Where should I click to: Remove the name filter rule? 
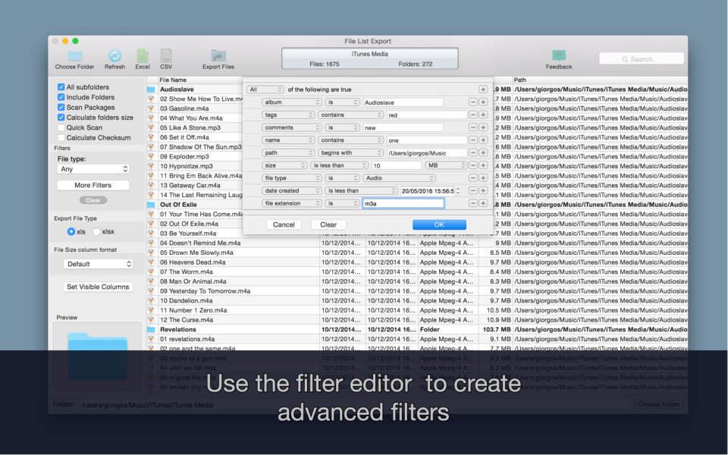click(472, 140)
